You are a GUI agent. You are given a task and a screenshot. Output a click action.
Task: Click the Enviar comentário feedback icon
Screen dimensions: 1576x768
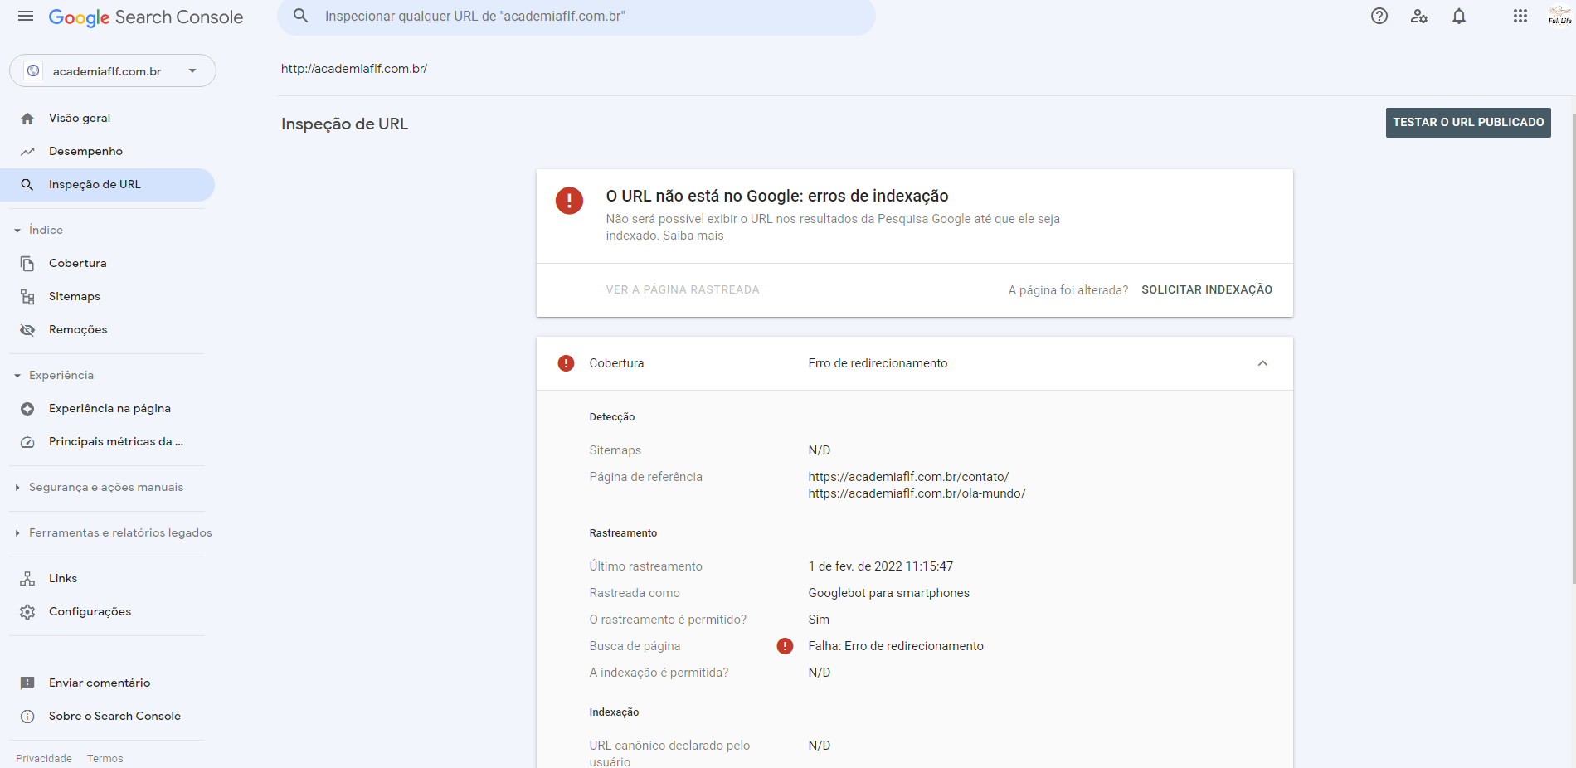point(27,683)
